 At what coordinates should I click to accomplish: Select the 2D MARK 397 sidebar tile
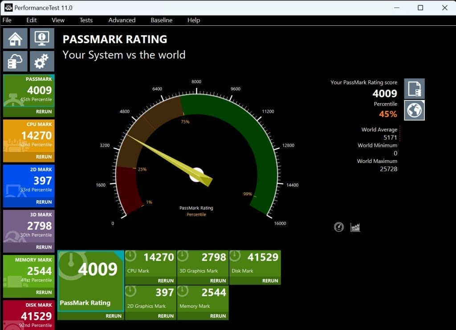click(x=29, y=181)
